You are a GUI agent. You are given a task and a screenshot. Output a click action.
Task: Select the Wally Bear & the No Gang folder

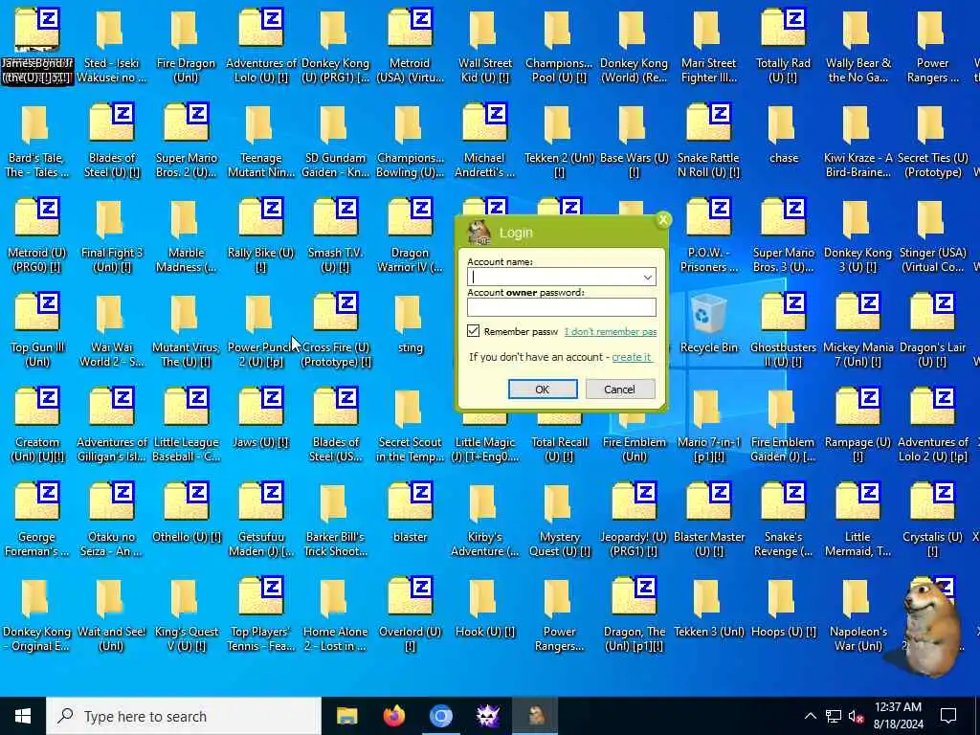click(857, 45)
